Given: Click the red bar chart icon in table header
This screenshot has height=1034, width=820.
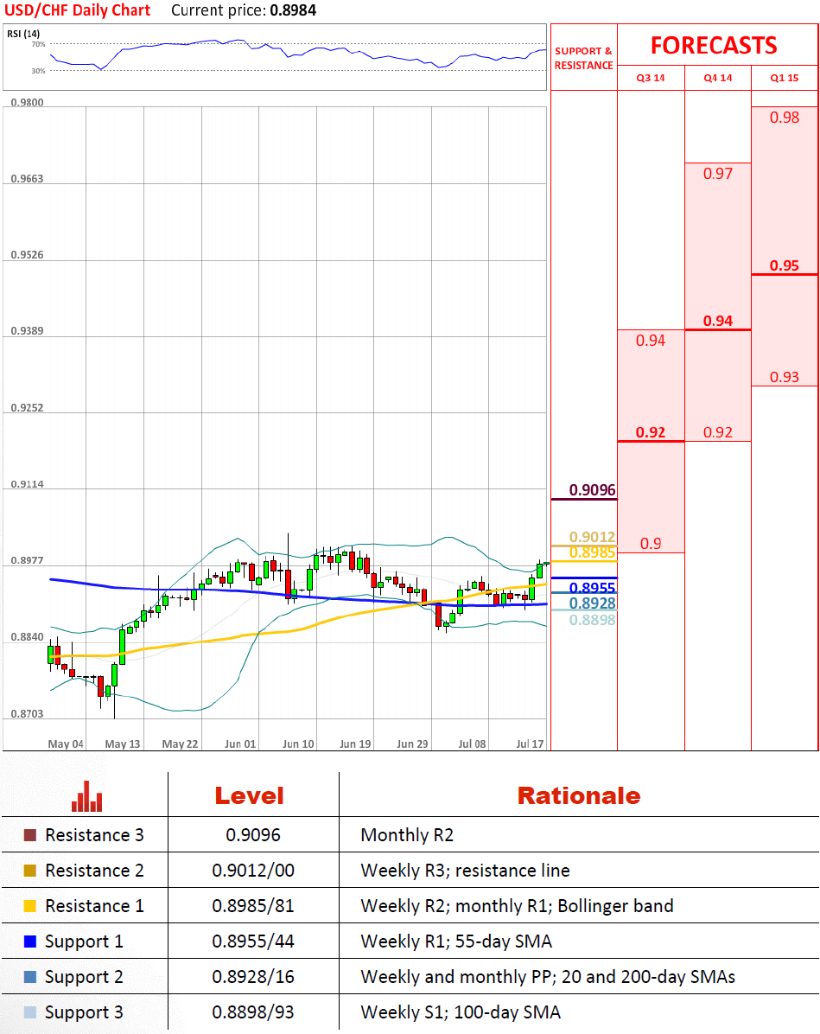Looking at the screenshot, I should [x=87, y=796].
